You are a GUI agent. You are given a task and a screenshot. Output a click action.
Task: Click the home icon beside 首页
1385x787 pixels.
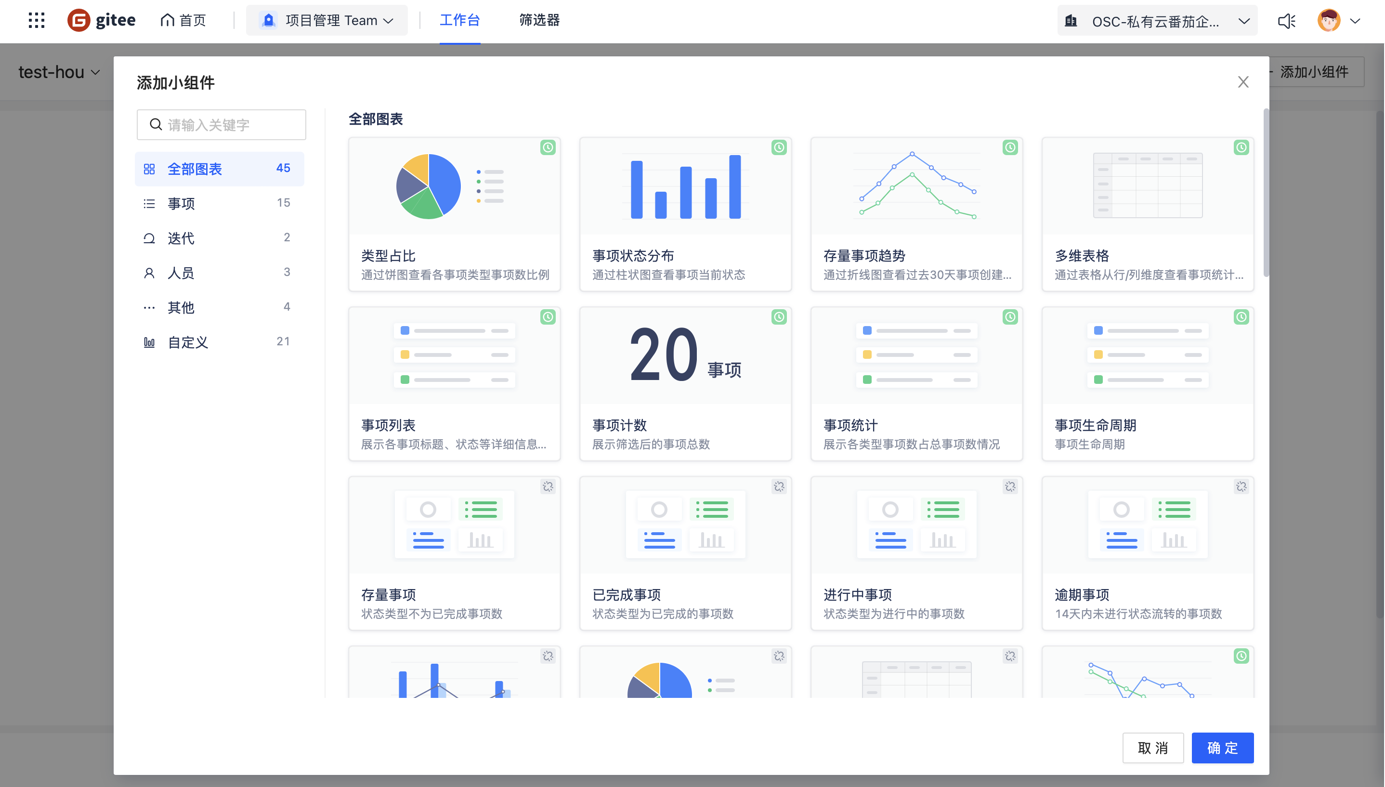[x=168, y=21]
